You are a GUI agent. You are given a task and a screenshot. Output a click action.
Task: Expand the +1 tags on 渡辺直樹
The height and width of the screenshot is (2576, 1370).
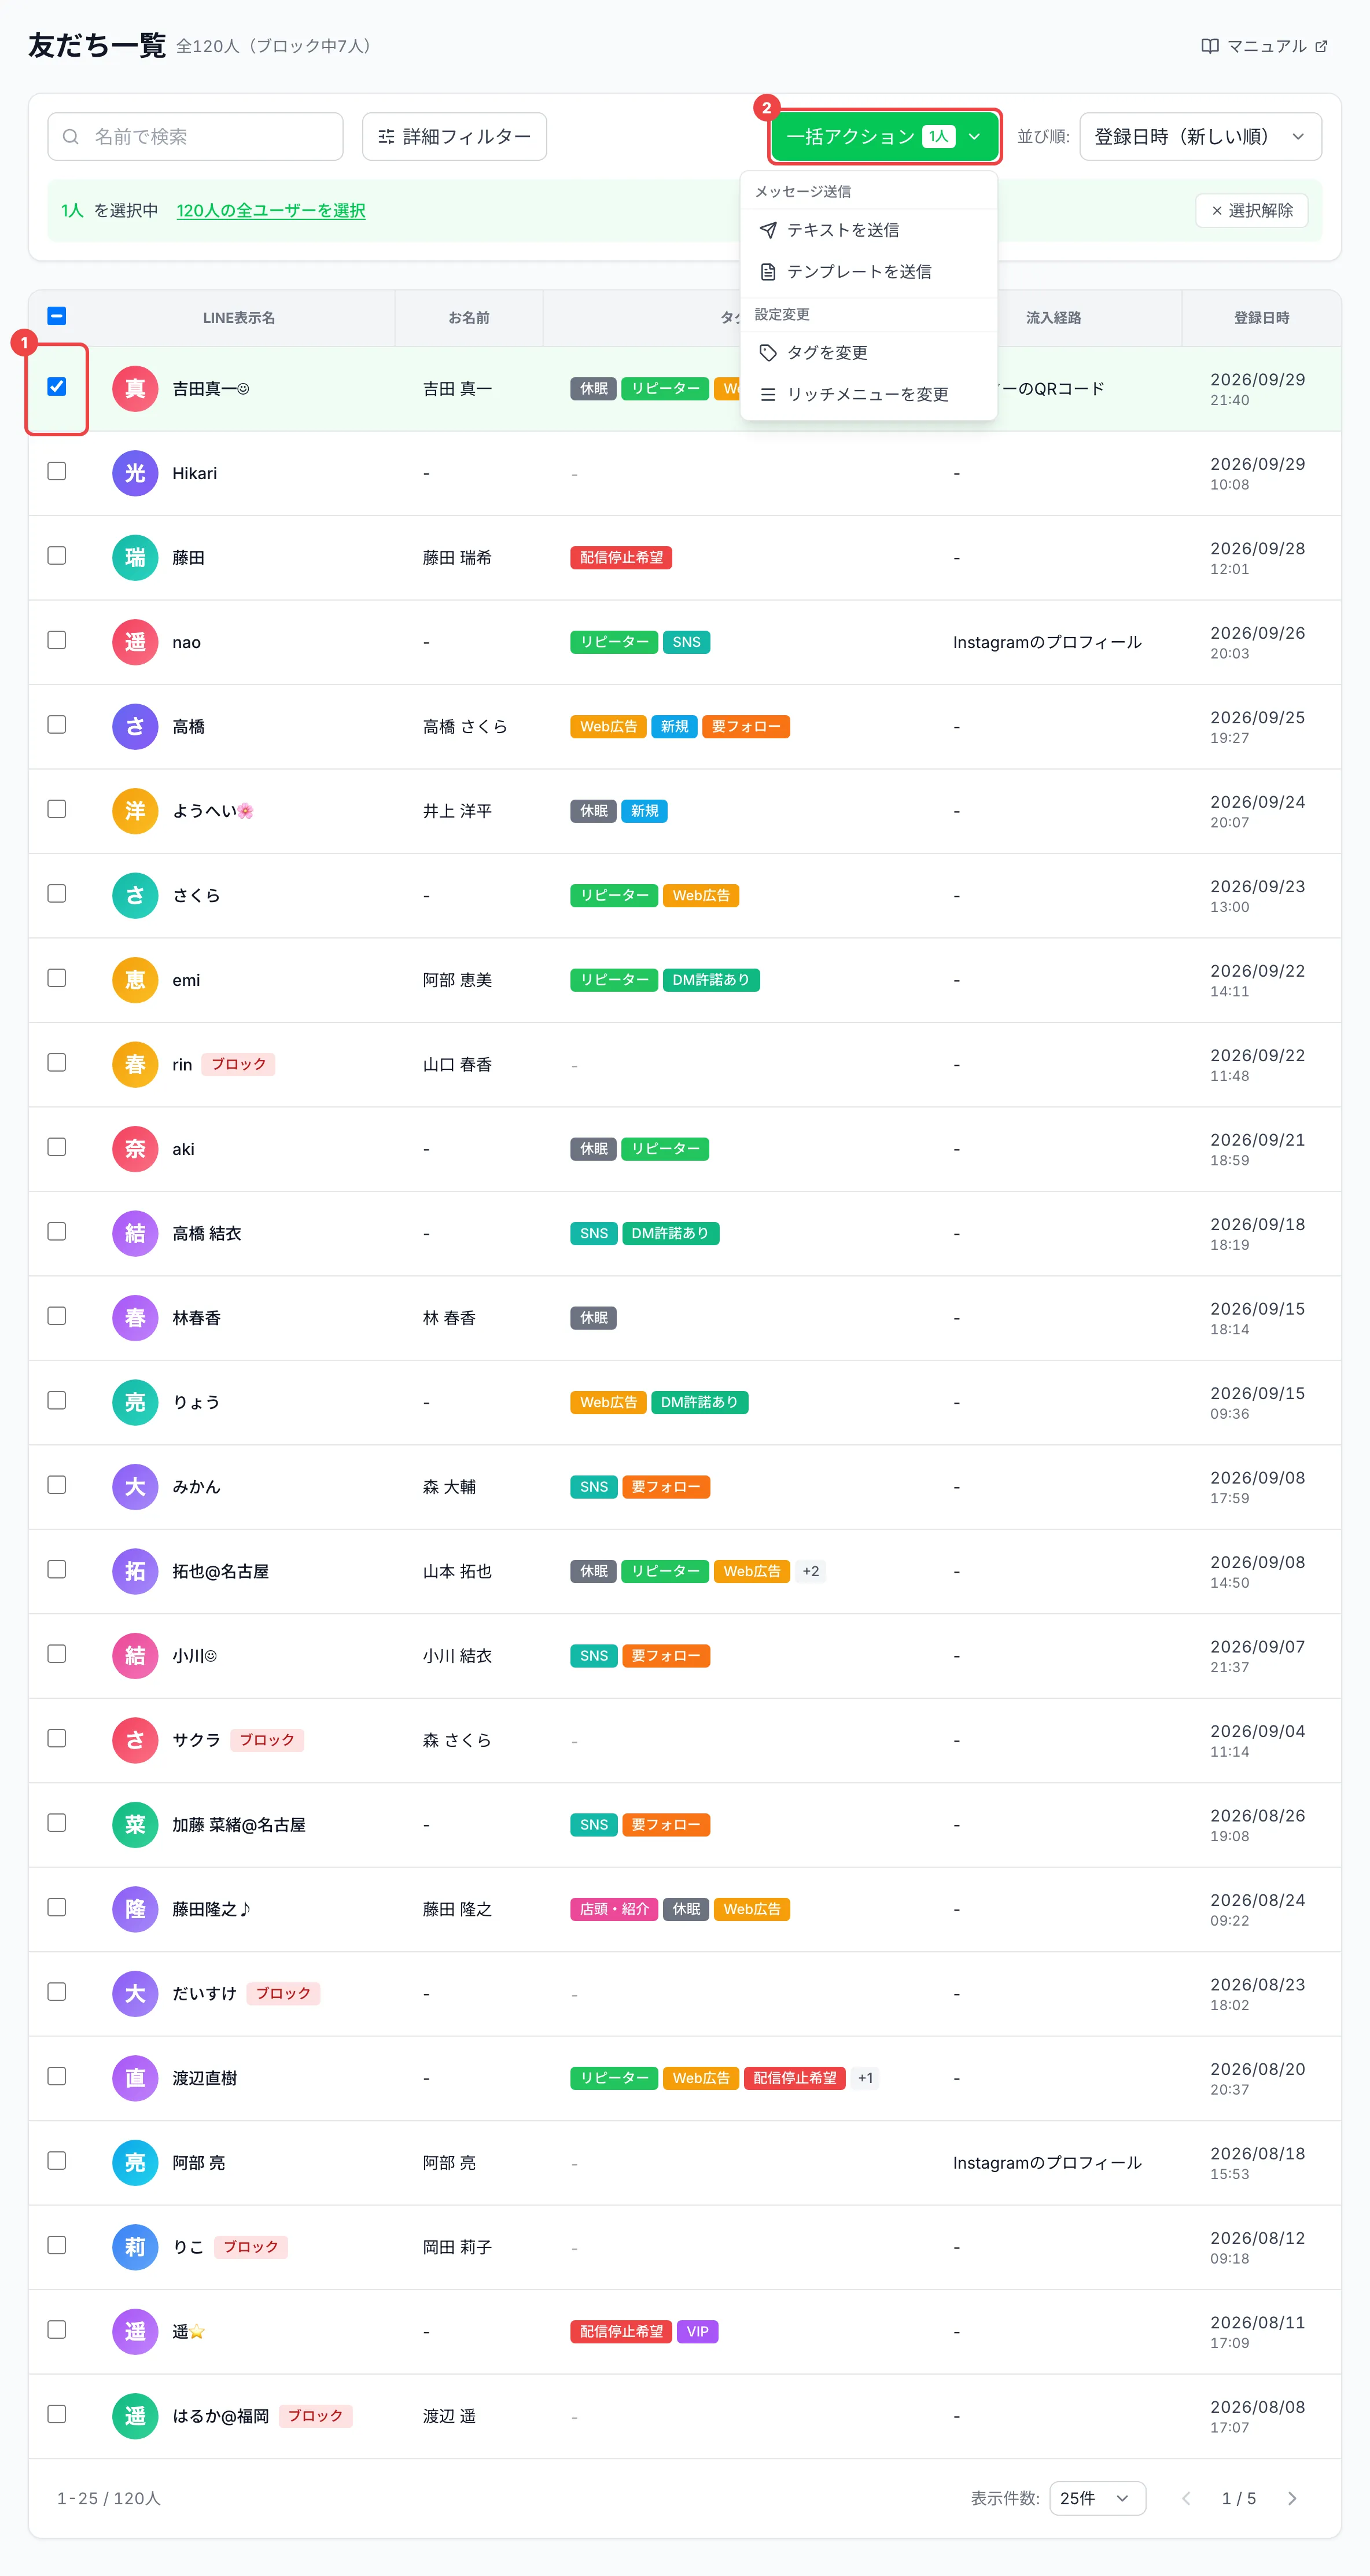[865, 2078]
